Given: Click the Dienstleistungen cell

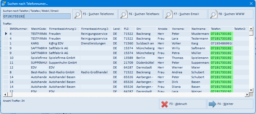Looking at the screenshot, I should pyautogui.click(x=96, y=43).
